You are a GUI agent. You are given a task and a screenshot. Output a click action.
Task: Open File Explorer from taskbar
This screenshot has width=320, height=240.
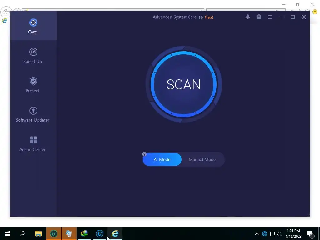(x=38, y=234)
